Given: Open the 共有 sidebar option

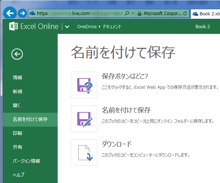Looking at the screenshot, I should point(18,147).
